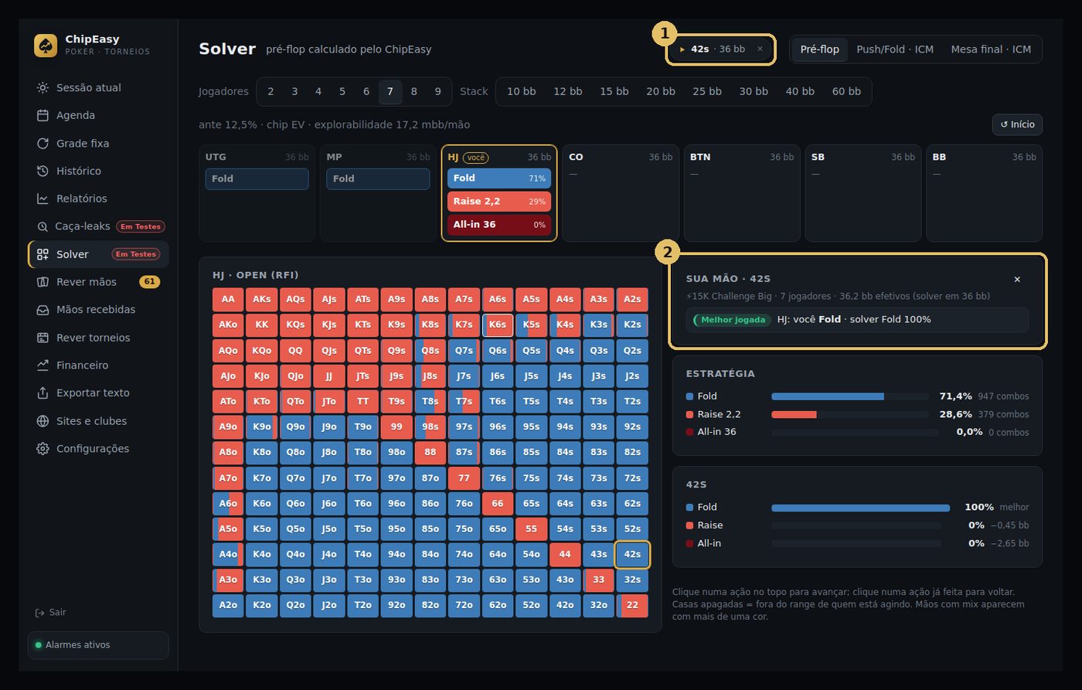The height and width of the screenshot is (690, 1082).
Task: Open the Histórico clock icon
Action: pyautogui.click(x=43, y=171)
